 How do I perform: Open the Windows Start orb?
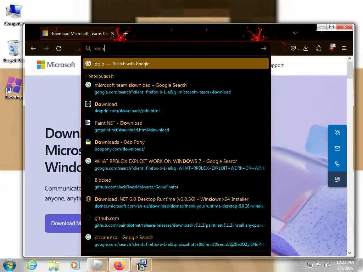[9, 265]
